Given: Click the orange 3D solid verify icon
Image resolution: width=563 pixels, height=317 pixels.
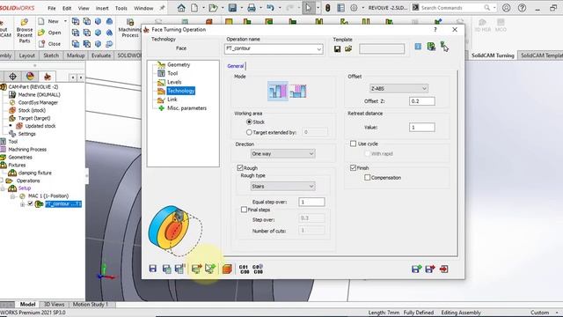Looking at the screenshot, I should point(227,269).
